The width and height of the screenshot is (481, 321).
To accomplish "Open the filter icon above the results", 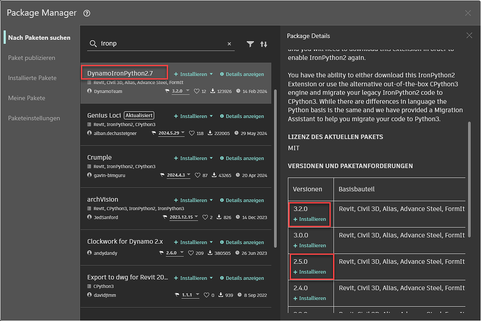I will 250,44.
